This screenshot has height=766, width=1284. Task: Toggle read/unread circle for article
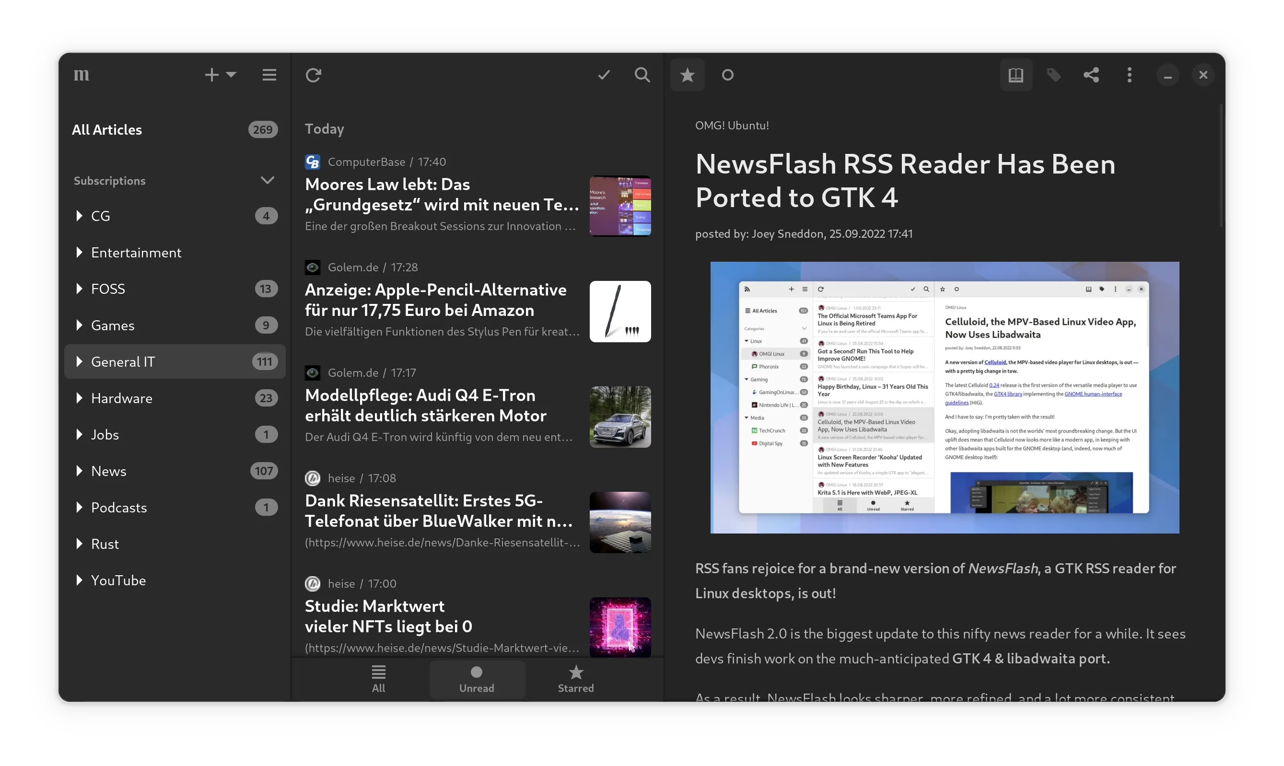click(x=727, y=75)
